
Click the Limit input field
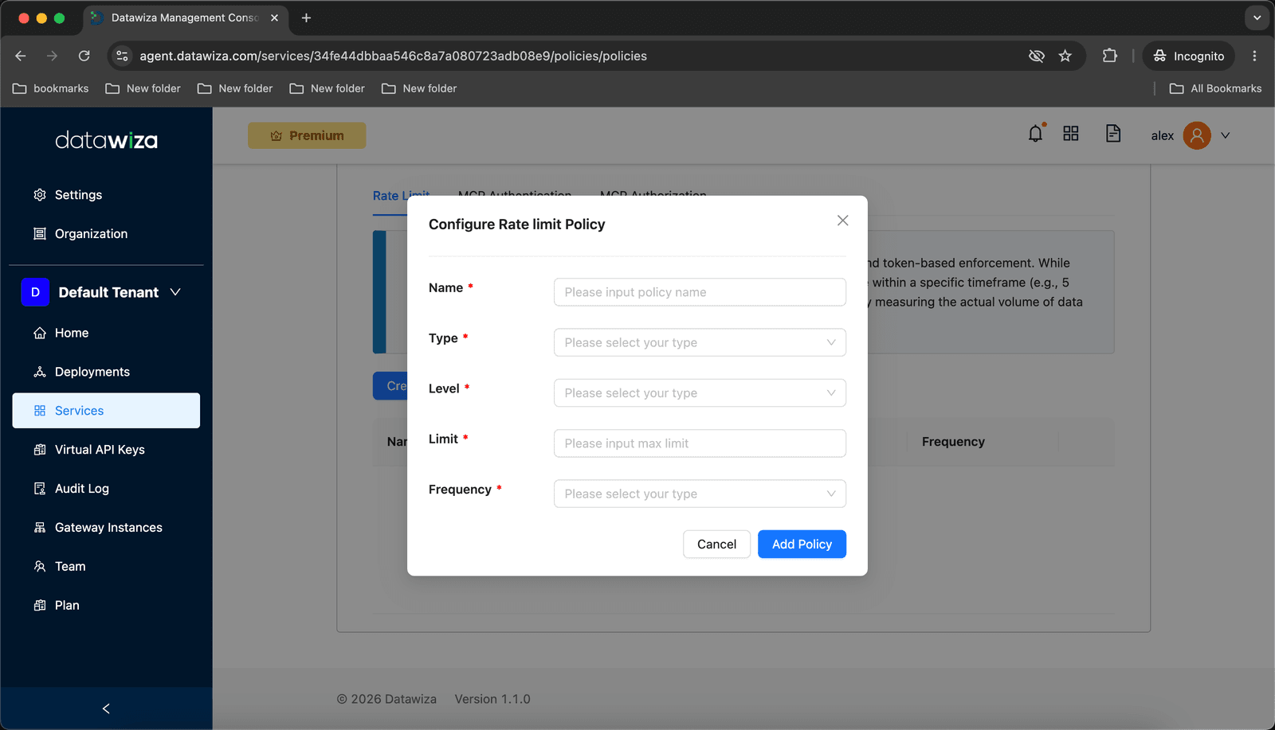[x=700, y=443]
